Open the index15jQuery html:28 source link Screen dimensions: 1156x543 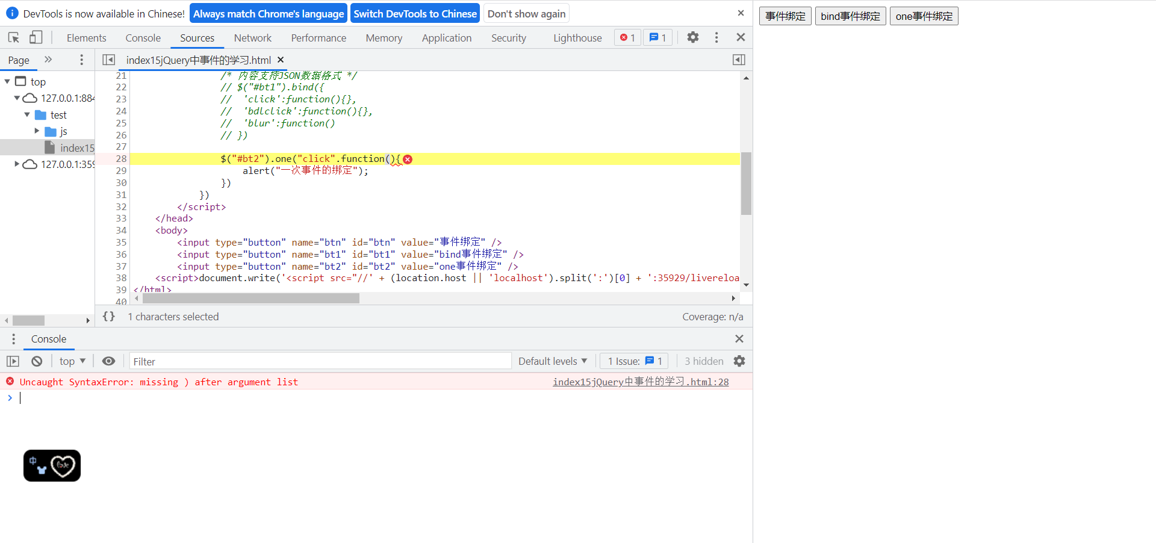[641, 382]
